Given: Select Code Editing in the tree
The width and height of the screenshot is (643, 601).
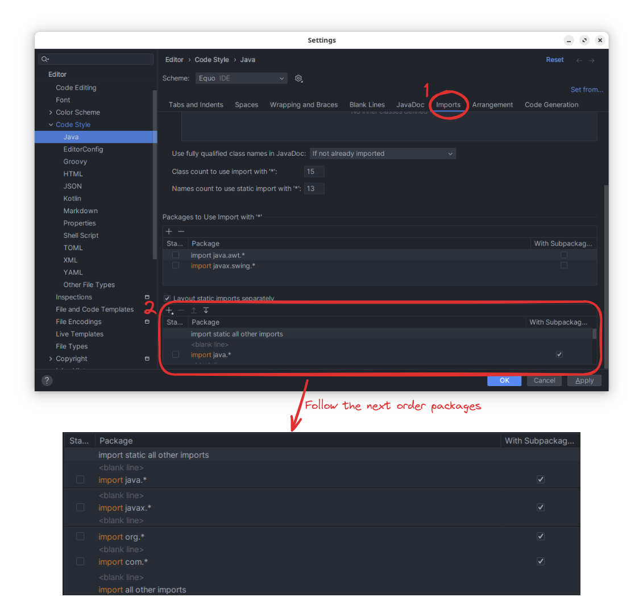Looking at the screenshot, I should (76, 88).
